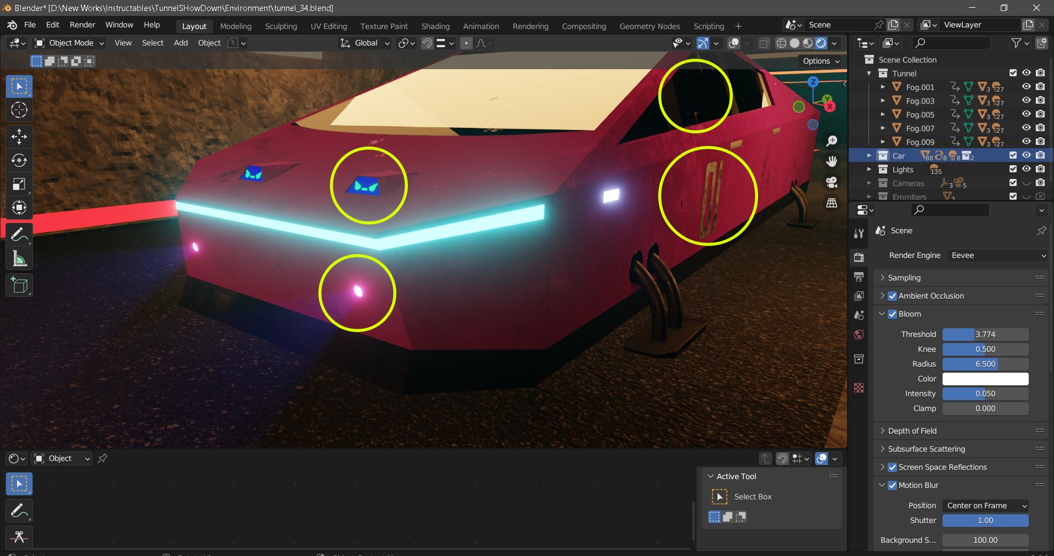
Task: Expand the Car collection in outliner
Action: (x=869, y=155)
